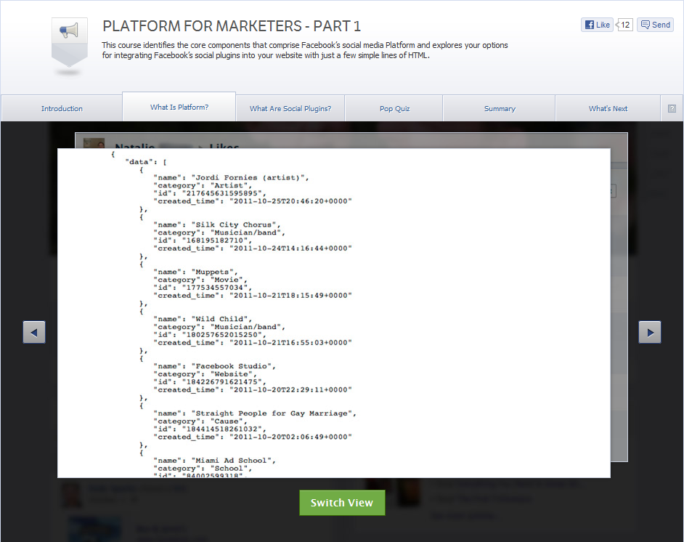Click the green Switch View button

click(342, 503)
